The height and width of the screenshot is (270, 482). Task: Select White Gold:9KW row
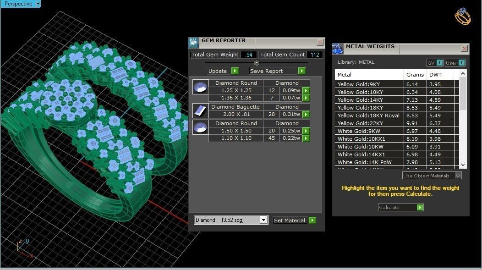click(397, 131)
